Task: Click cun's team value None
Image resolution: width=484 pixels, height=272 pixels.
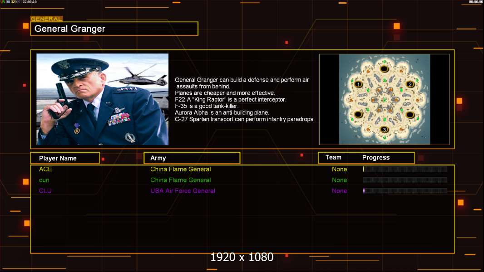Action: pos(340,180)
